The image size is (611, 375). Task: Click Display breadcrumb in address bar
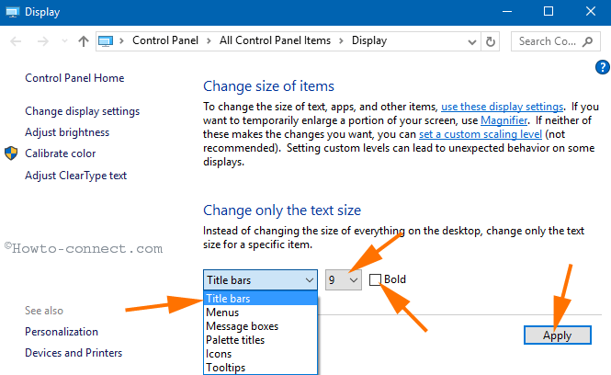pos(369,40)
